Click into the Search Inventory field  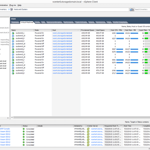click(142, 9)
